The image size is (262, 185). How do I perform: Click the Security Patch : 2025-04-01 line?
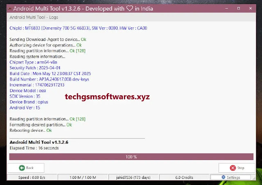click(x=35, y=68)
